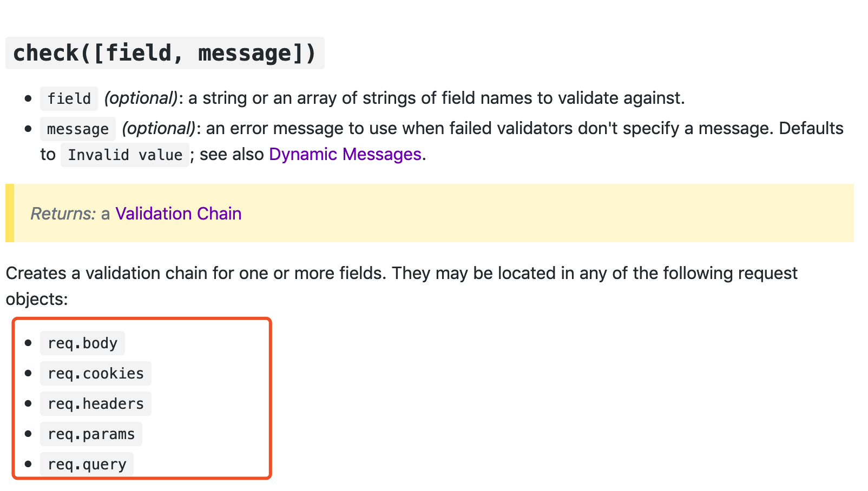
Task: Click the Invalid value code snippet
Action: click(x=125, y=155)
